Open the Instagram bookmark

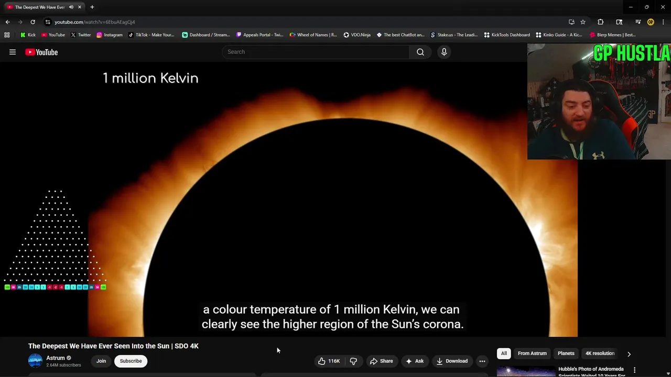click(x=109, y=35)
